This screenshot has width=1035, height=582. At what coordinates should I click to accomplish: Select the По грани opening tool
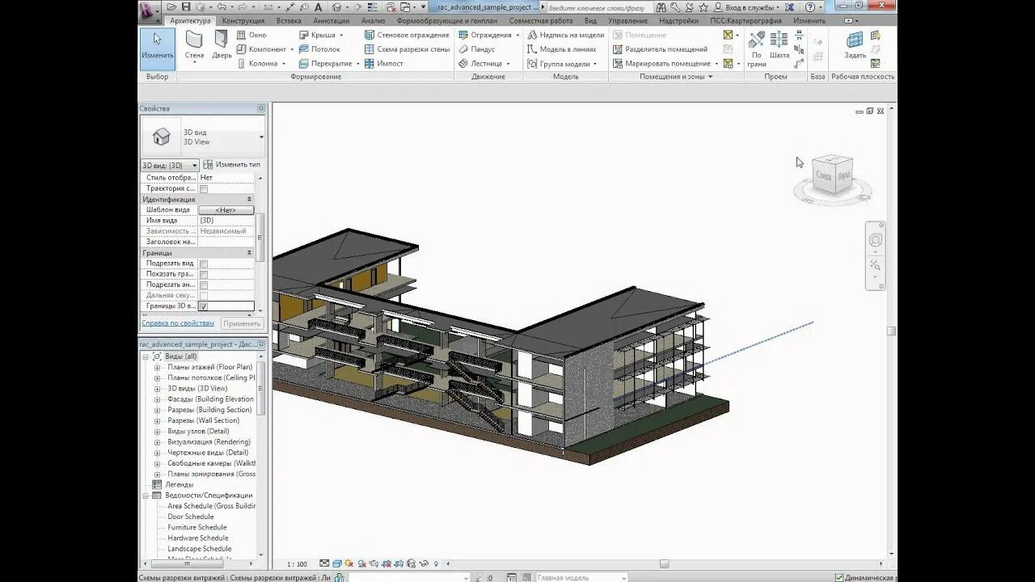[x=757, y=48]
